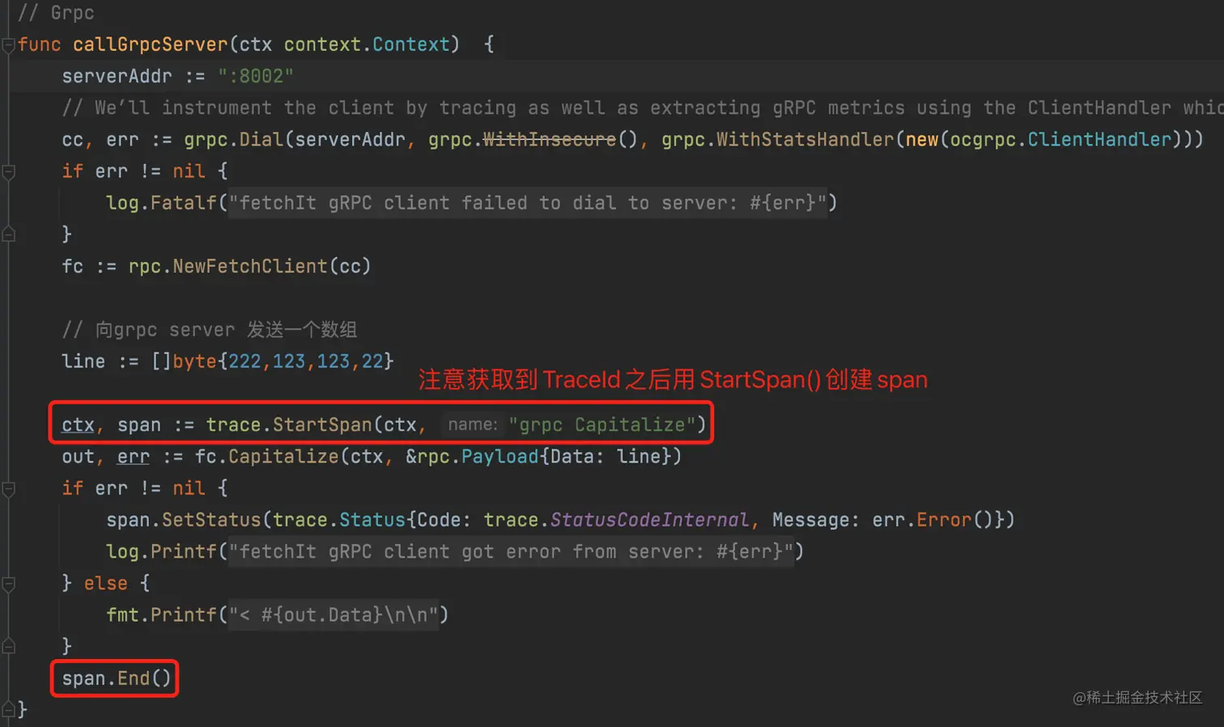Viewport: 1224px width, 727px height.
Task: Click fold-end marker below the fmt.Printf line
Action: [x=8, y=646]
